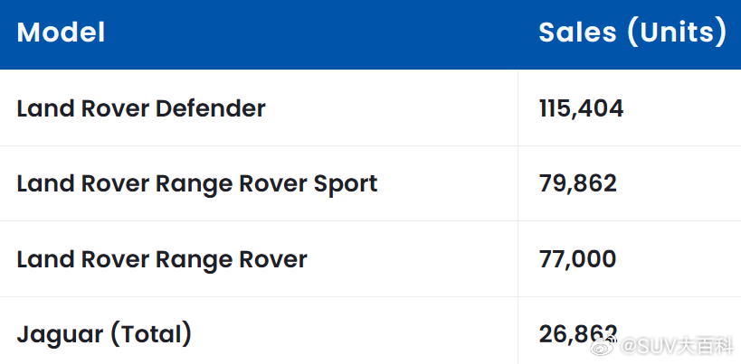Image resolution: width=741 pixels, height=364 pixels.
Task: Click the 79,862 sales value
Action: coord(578,183)
